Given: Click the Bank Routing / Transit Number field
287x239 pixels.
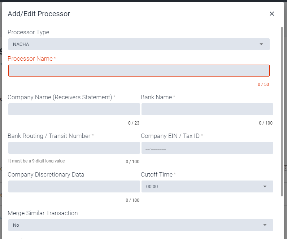Looking at the screenshot, I should [74, 148].
